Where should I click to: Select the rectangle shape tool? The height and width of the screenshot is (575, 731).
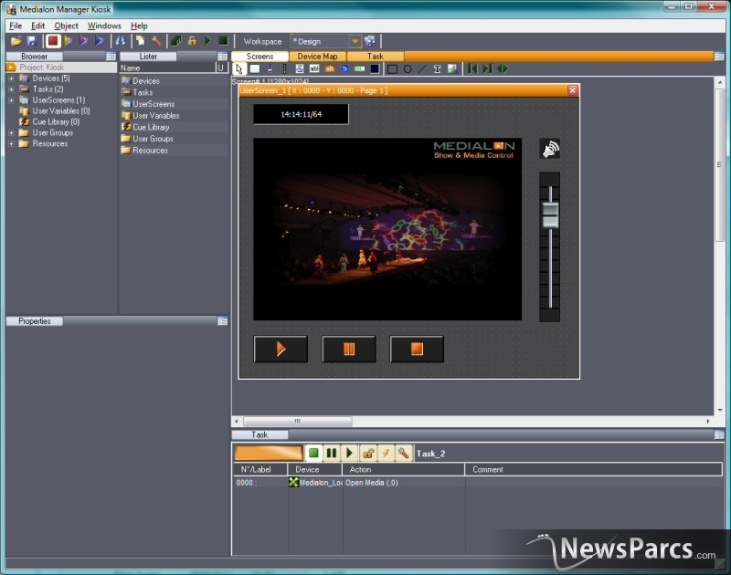tap(393, 69)
